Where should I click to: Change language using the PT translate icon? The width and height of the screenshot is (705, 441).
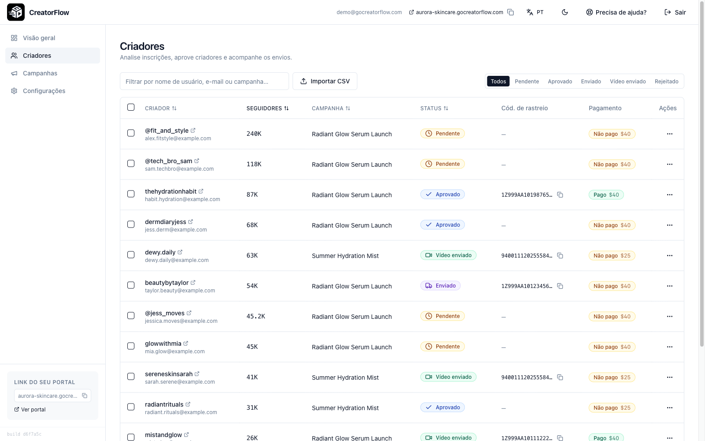tap(535, 12)
